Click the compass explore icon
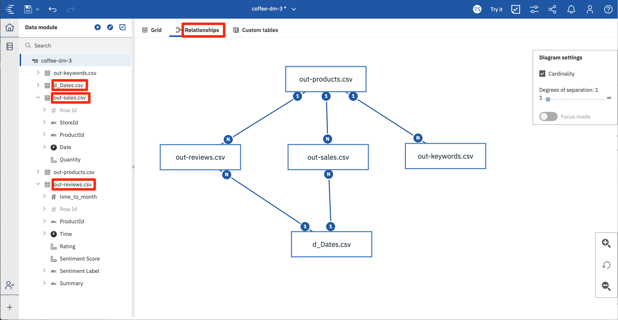The width and height of the screenshot is (618, 320). point(110,27)
